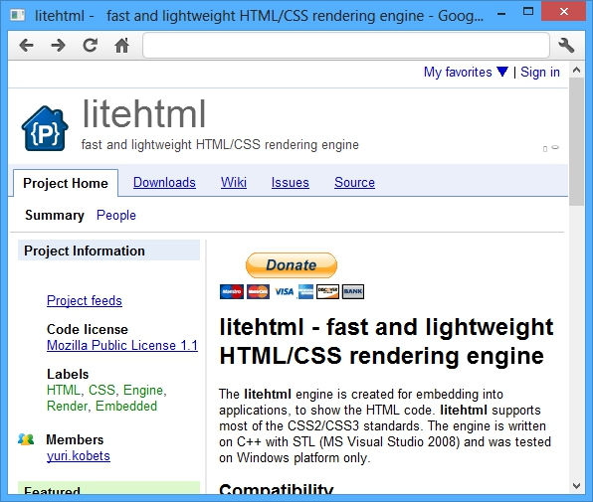Reload the page with refresh icon
593x502 pixels.
(x=90, y=46)
